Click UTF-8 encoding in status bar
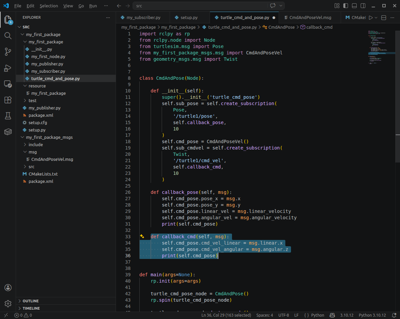Screen dimensions: 400x319 [x=284, y=315]
